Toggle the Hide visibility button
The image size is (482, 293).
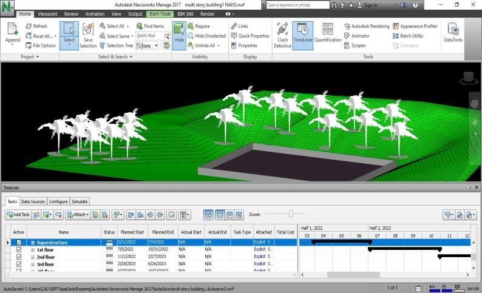pyautogui.click(x=179, y=35)
